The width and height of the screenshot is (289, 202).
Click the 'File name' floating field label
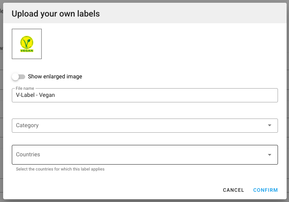click(25, 88)
